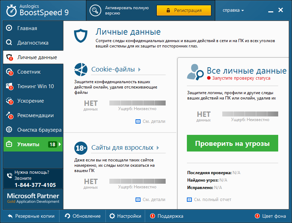Click the Настройки gear icon
Image resolution: width=292 pixels, height=223 pixels.
[112, 216]
